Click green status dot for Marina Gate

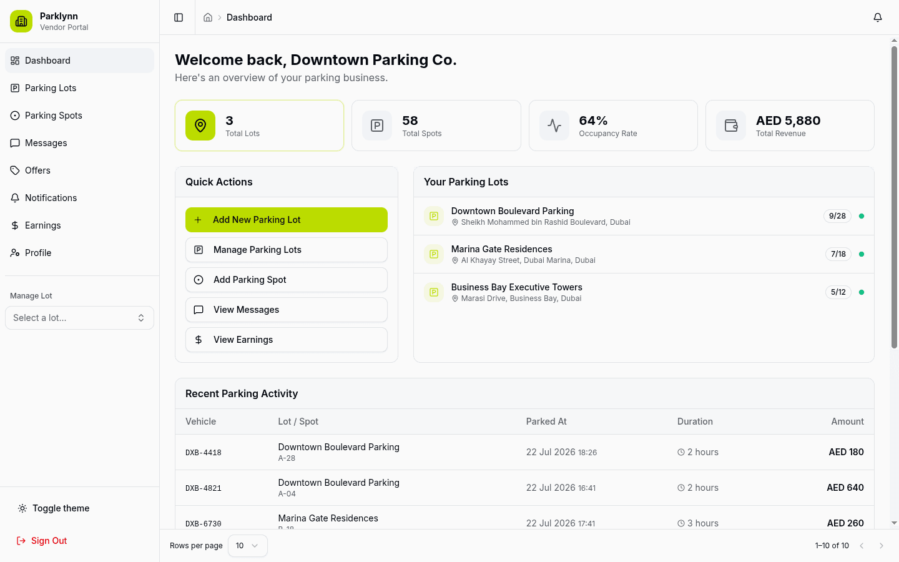pos(862,254)
